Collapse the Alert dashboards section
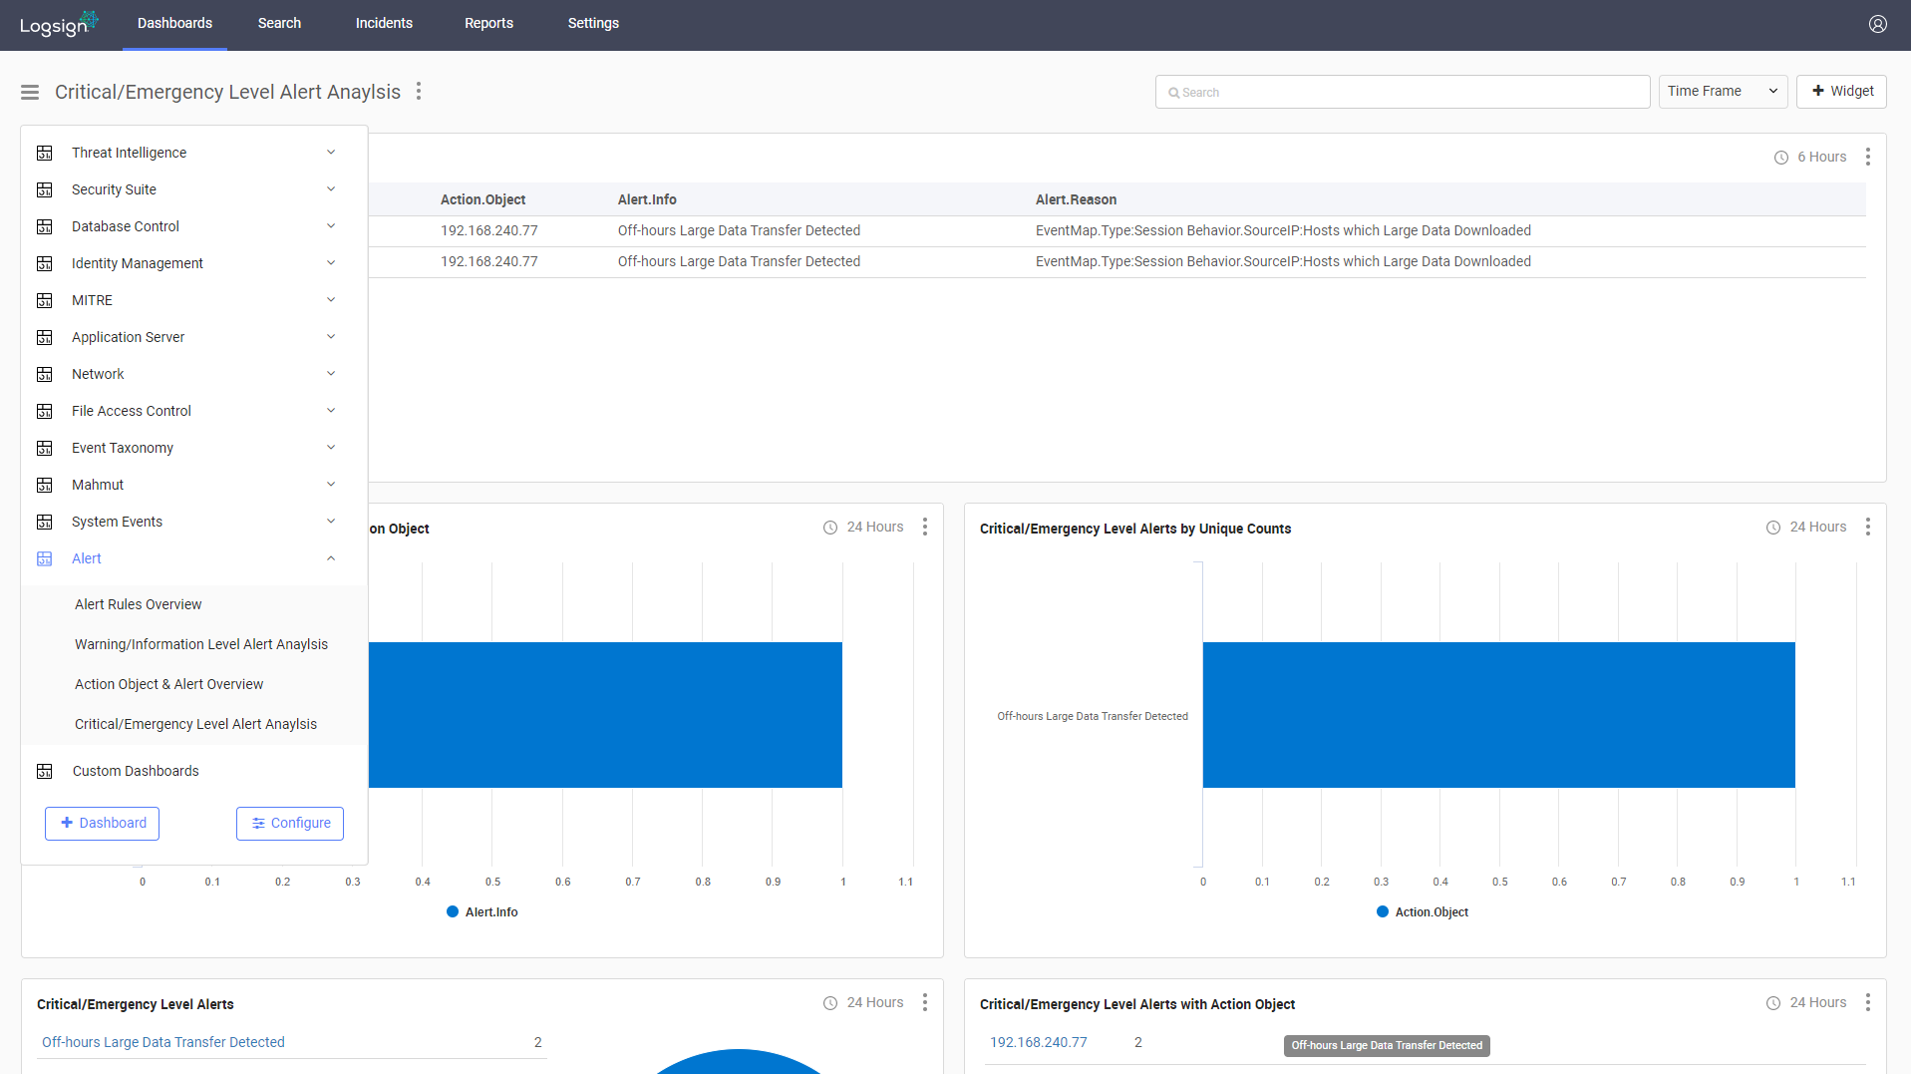This screenshot has width=1911, height=1074. (331, 557)
